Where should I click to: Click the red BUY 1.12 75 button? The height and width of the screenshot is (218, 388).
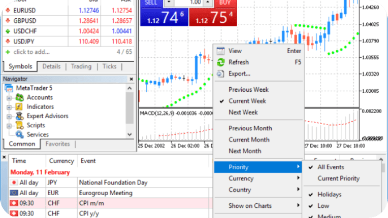click(213, 17)
